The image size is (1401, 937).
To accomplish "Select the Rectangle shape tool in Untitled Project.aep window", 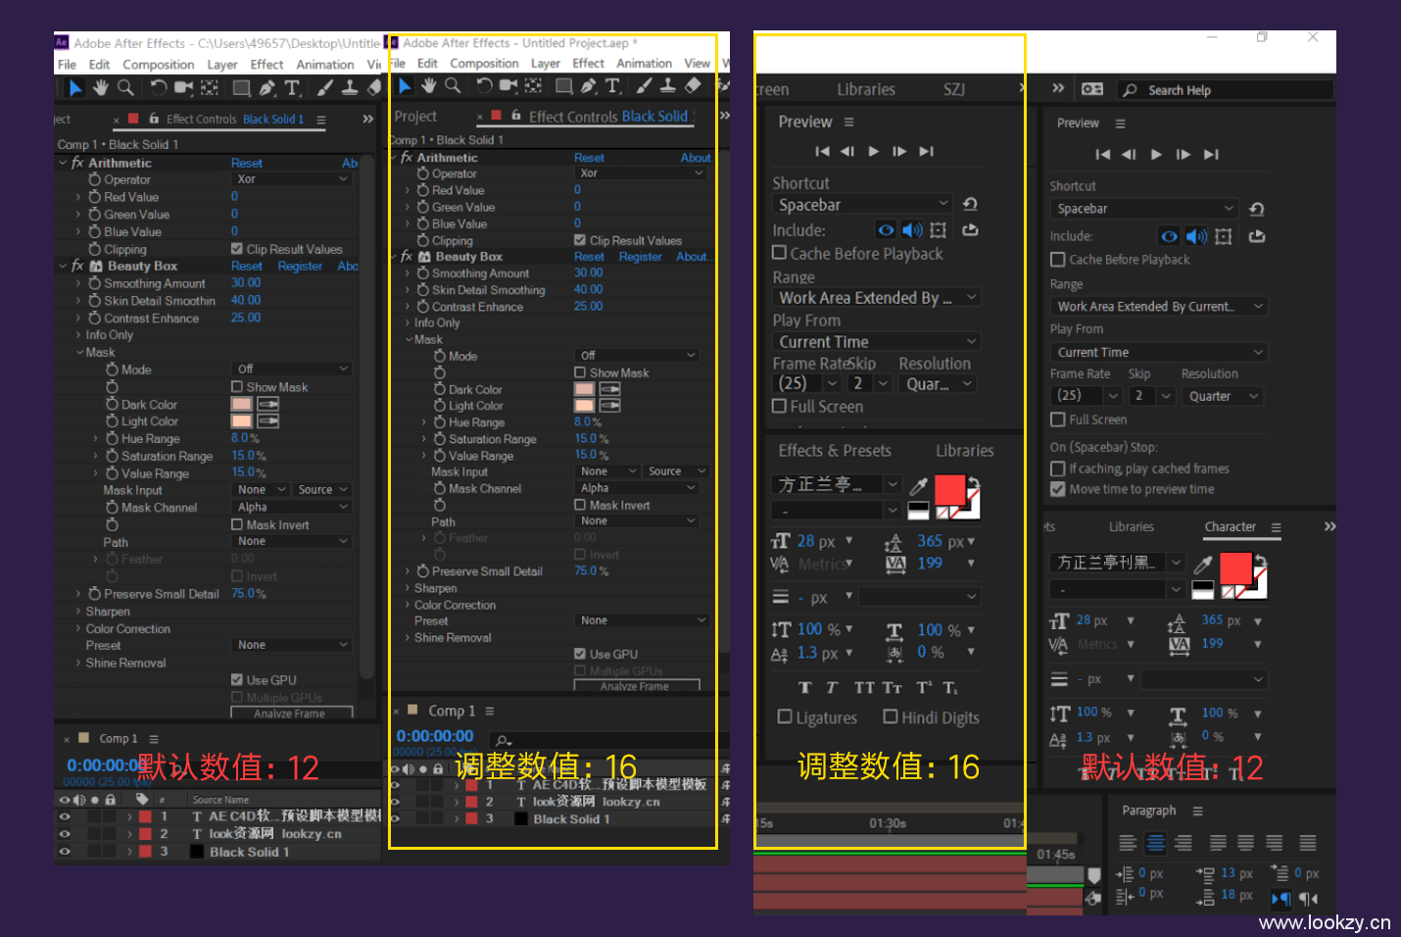I will tap(563, 85).
